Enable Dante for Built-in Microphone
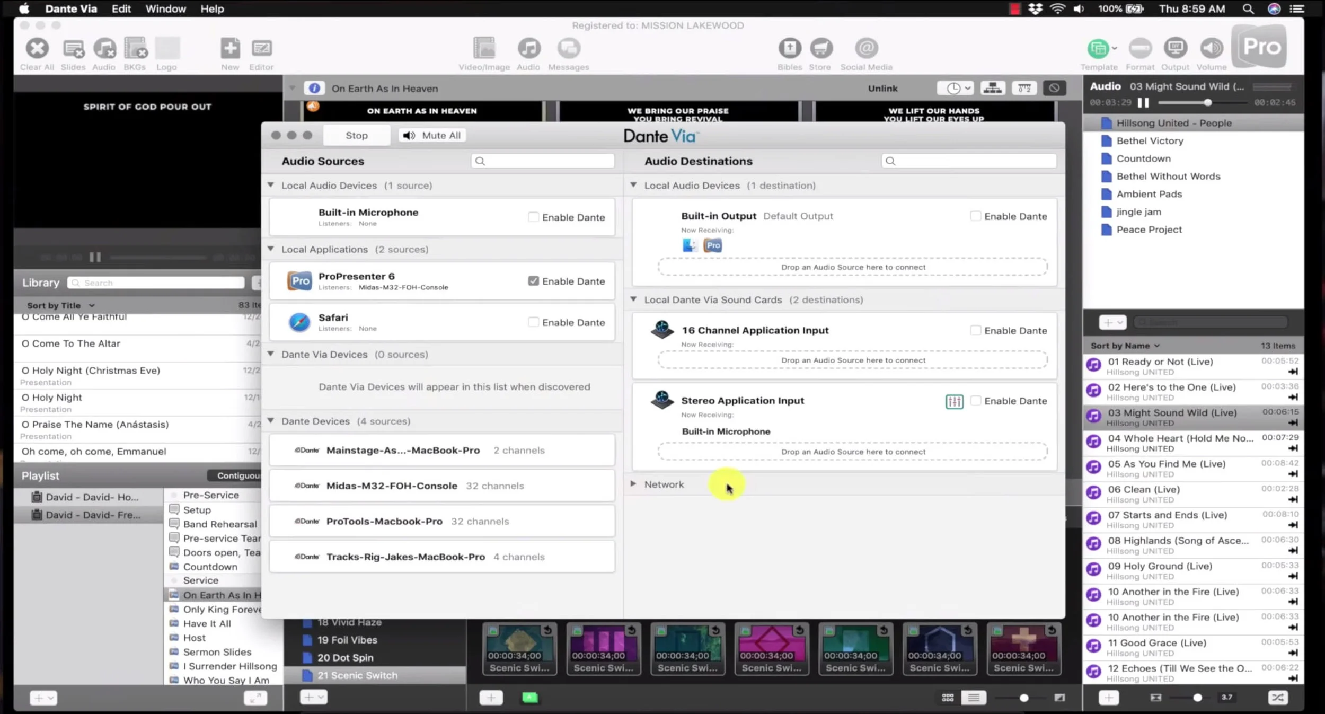The width and height of the screenshot is (1325, 714). tap(533, 217)
